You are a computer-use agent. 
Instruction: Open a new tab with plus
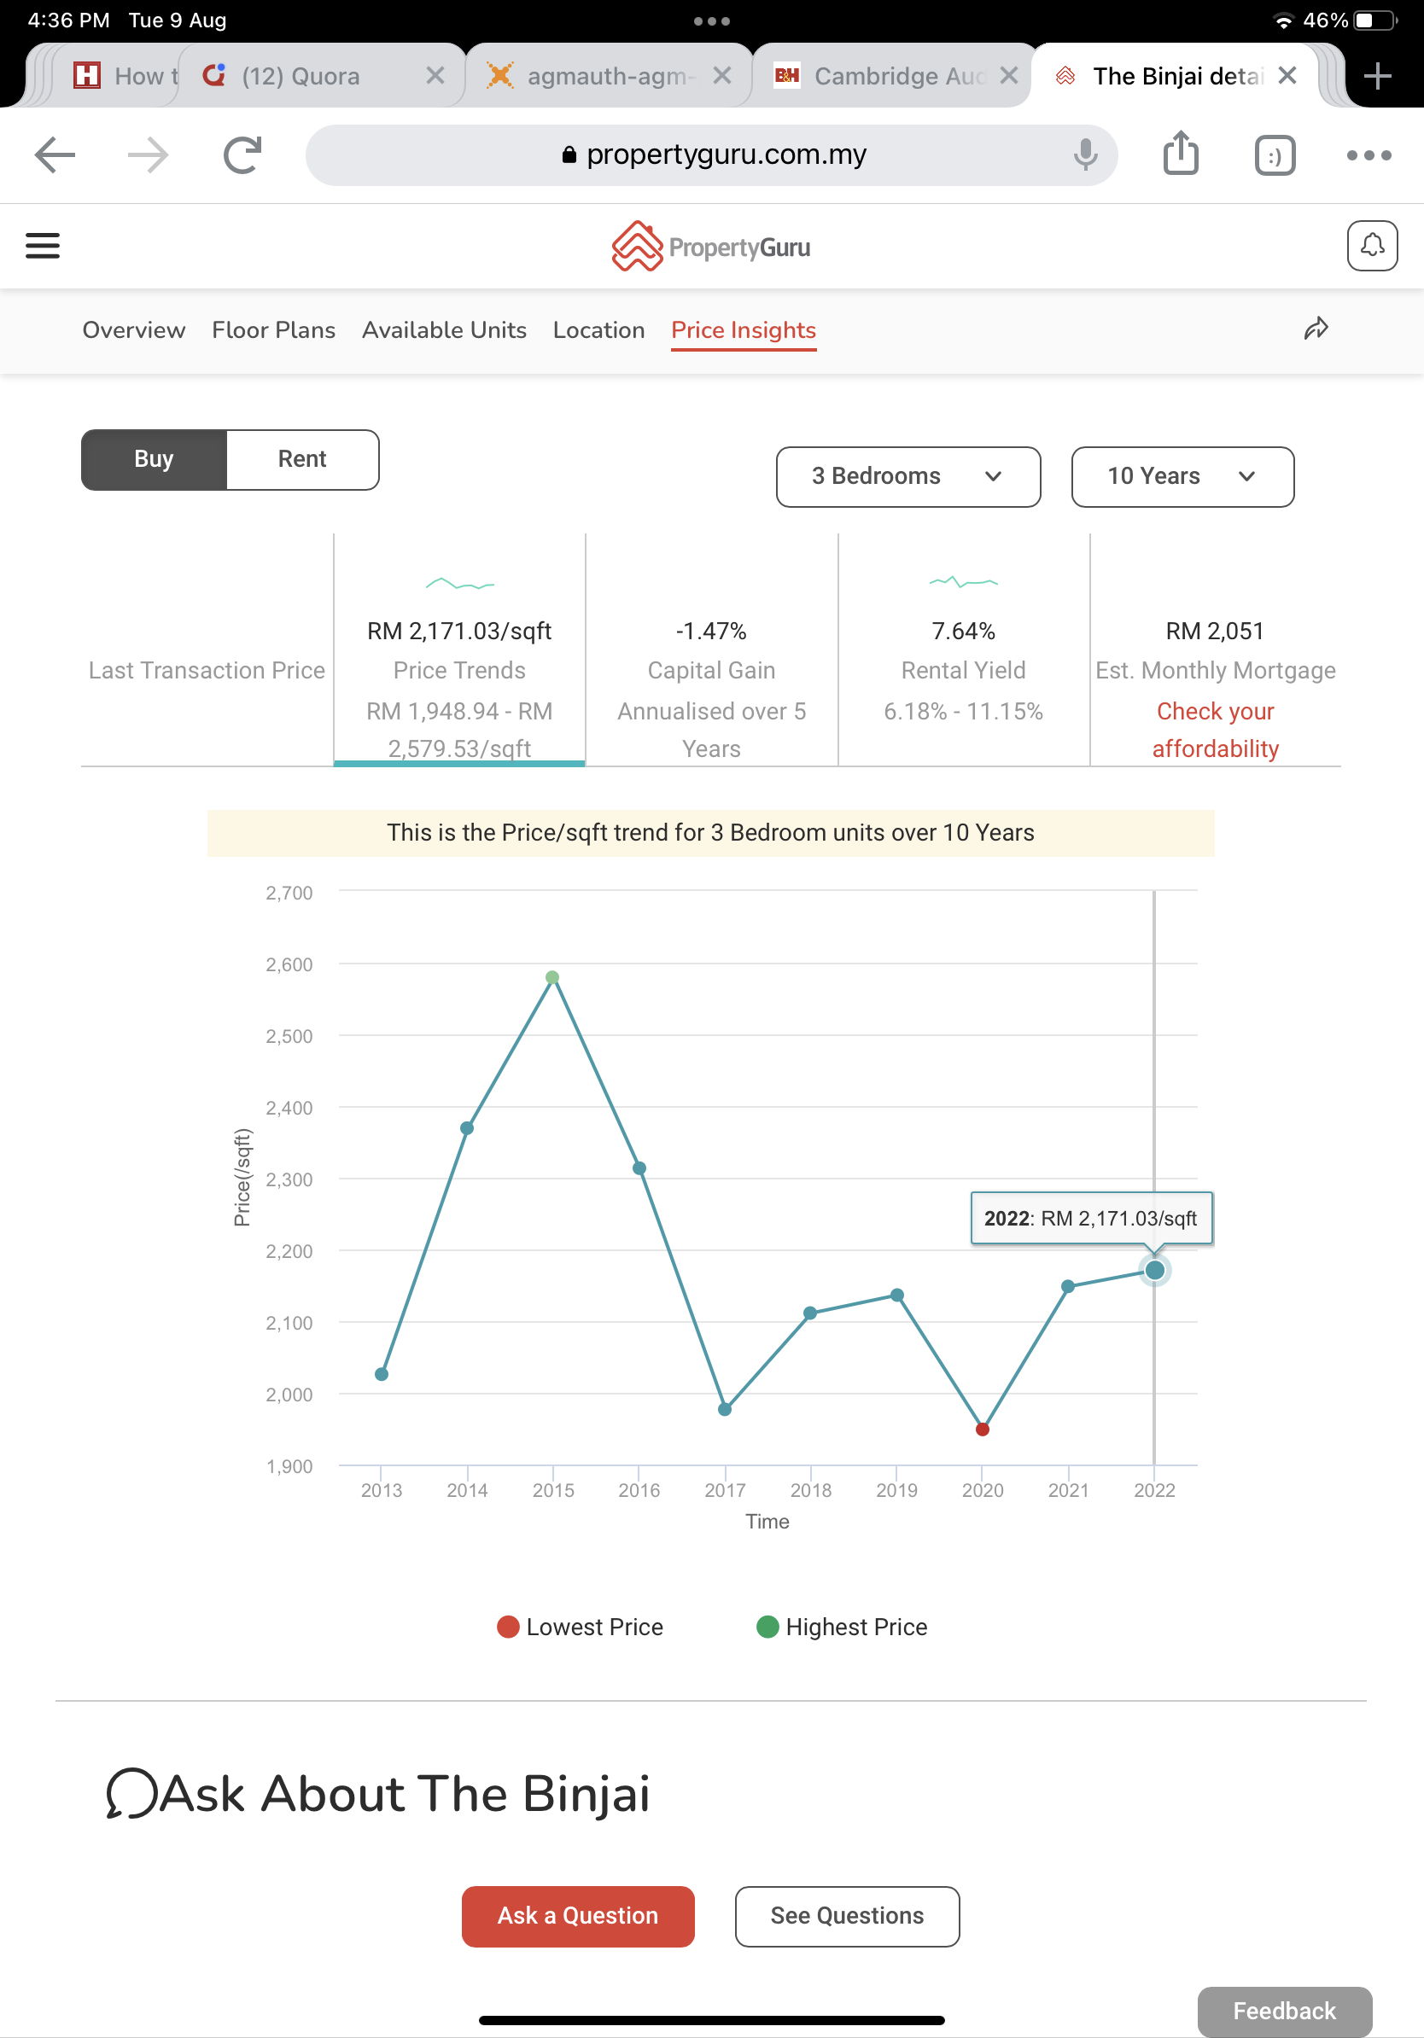1377,76
